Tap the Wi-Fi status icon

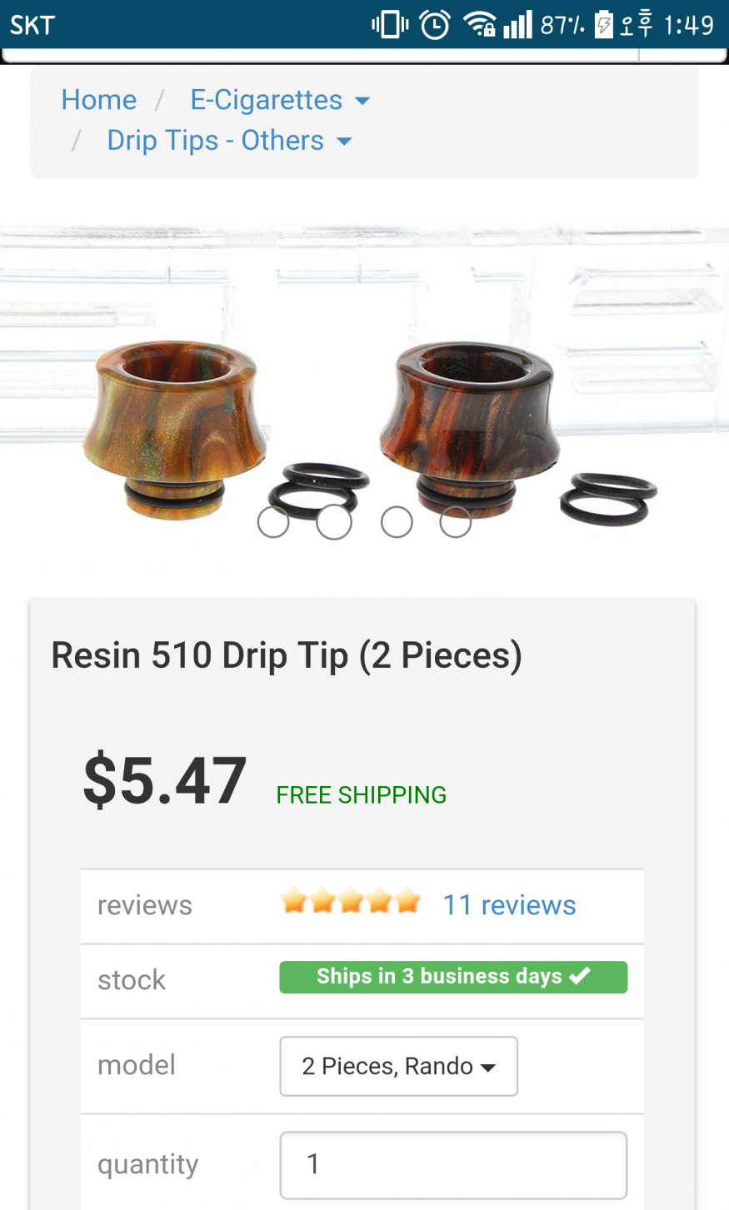(479, 24)
